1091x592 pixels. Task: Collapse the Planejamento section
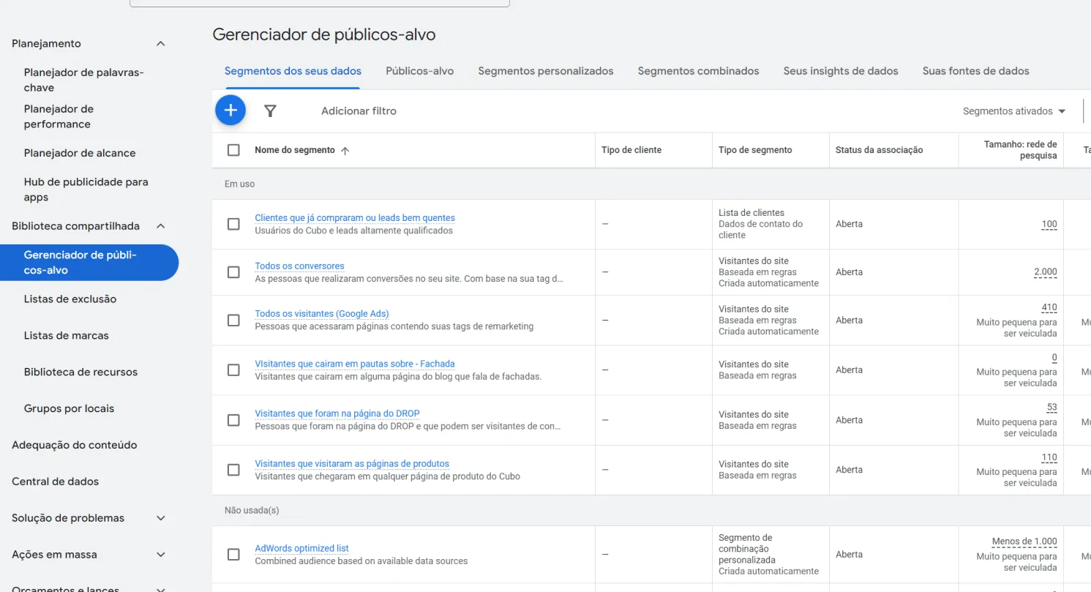161,44
